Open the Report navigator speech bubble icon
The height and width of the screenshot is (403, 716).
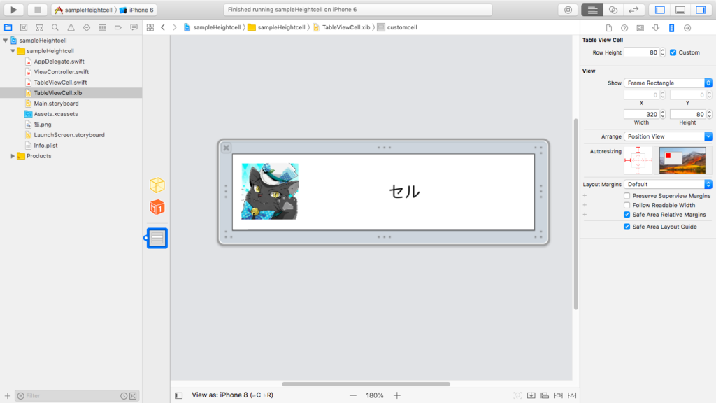coord(134,27)
